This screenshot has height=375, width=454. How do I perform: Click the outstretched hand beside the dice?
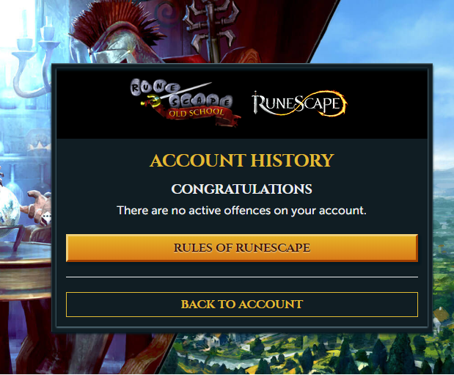pos(36,204)
